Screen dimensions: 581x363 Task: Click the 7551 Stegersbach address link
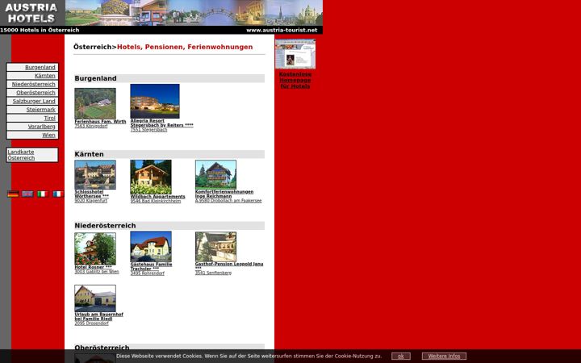(x=149, y=130)
